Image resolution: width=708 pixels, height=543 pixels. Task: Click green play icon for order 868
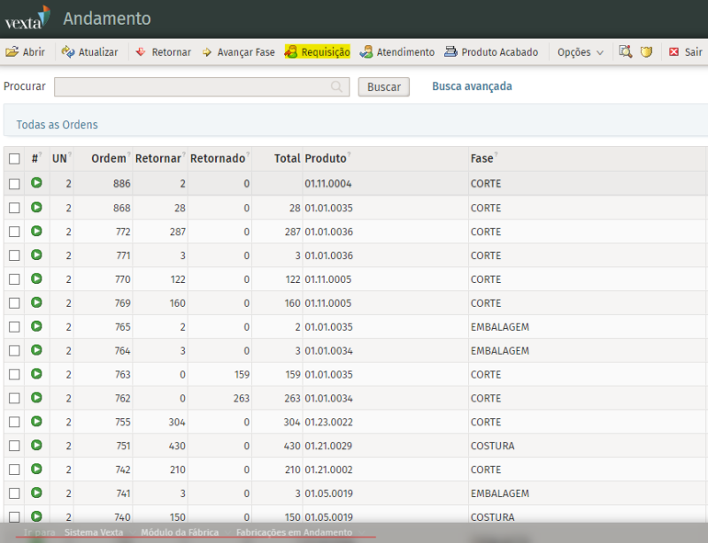[x=36, y=207]
